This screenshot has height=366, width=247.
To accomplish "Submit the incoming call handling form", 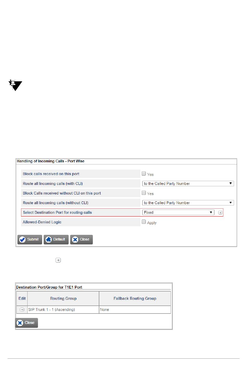I will pyautogui.click(x=30, y=239).
